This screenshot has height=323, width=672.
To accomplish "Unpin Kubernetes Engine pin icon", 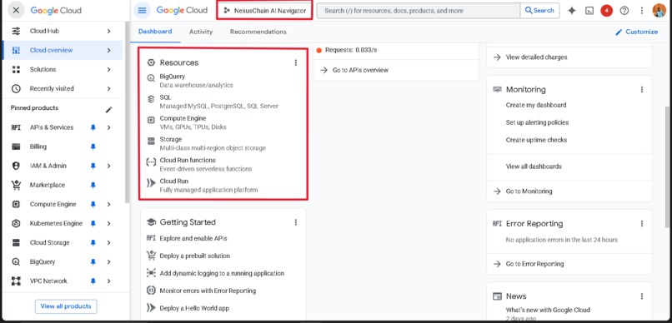I will [x=93, y=223].
